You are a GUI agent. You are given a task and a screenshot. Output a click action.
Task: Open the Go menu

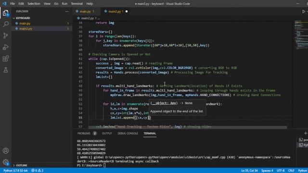pyautogui.click(x=56, y=3)
